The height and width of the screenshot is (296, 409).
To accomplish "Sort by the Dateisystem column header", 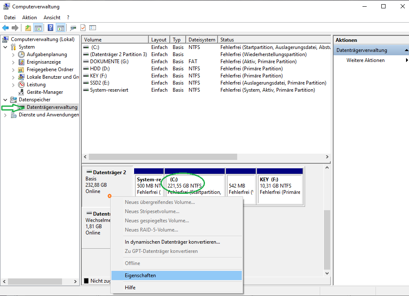I will [202, 40].
